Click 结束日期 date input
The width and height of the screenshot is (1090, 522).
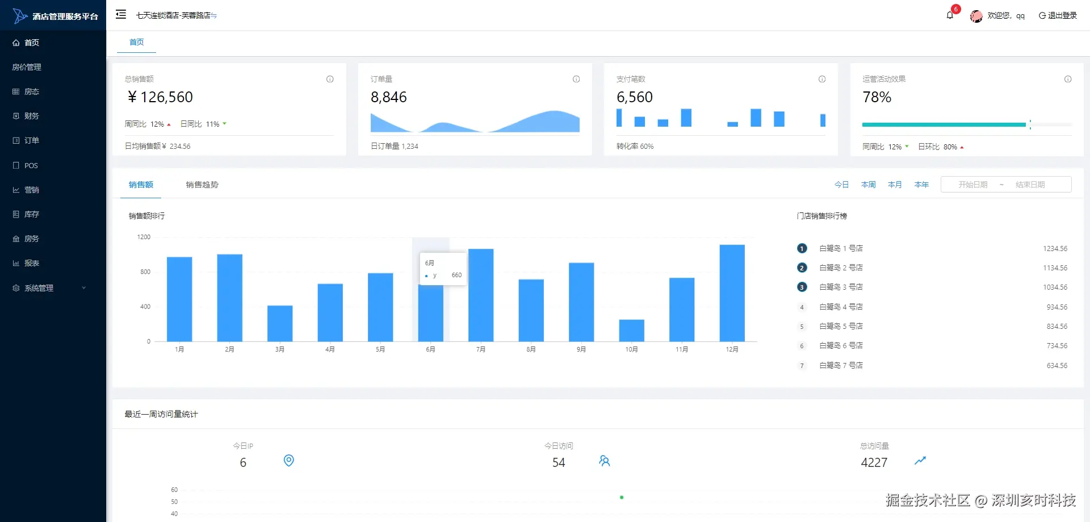[1030, 185]
